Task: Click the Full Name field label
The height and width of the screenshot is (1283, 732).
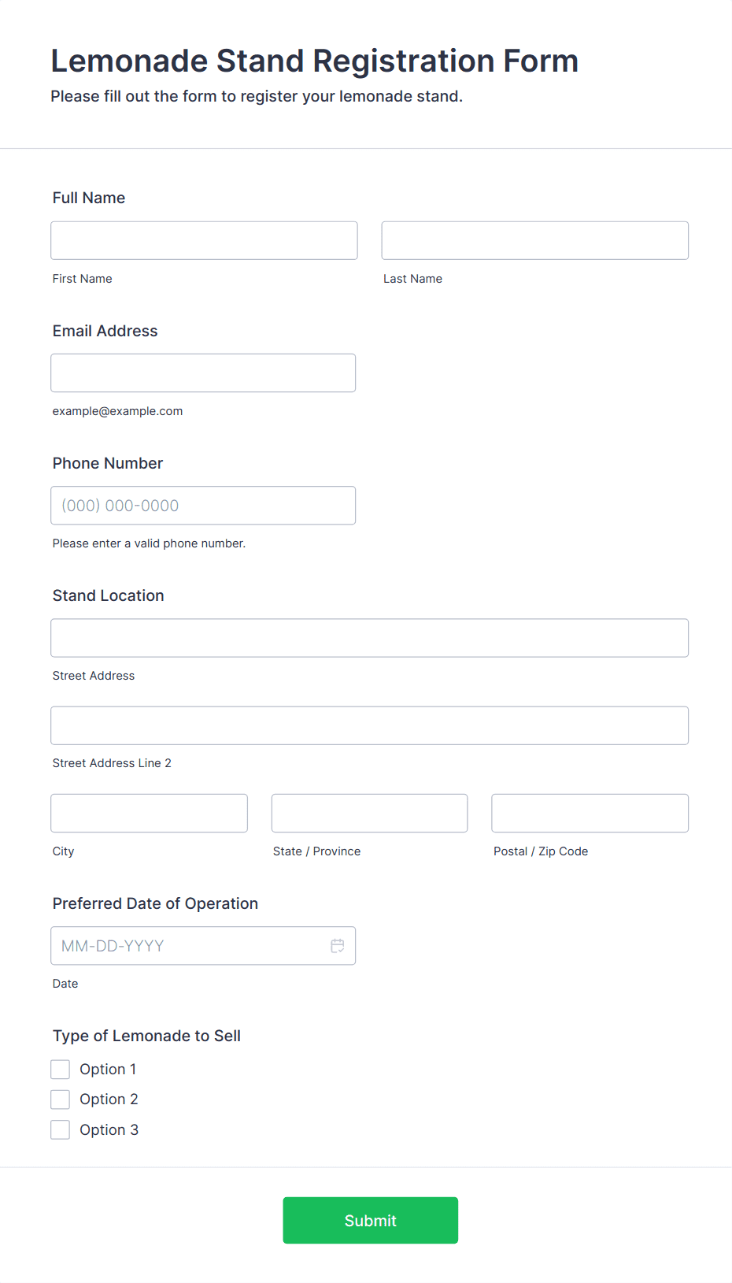Action: [89, 198]
